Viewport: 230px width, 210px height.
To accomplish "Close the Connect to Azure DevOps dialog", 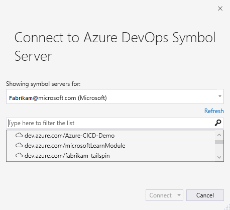I will click(220, 9).
